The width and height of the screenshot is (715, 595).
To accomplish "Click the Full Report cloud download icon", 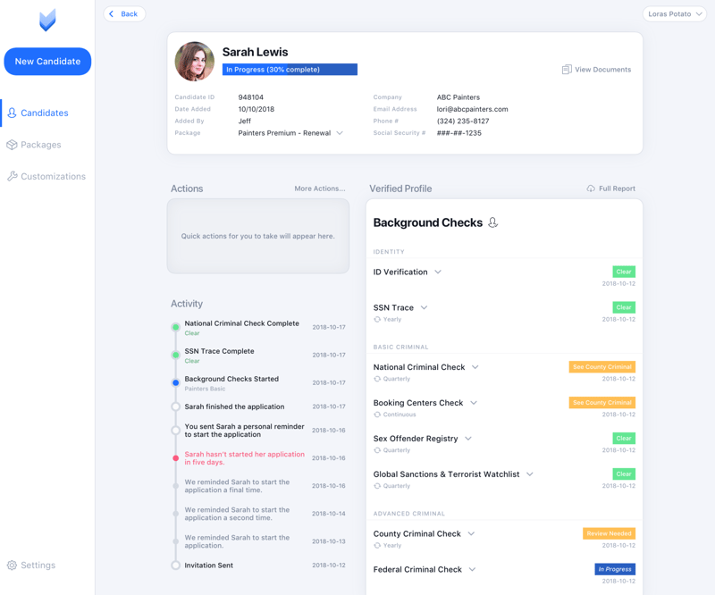I will (591, 189).
